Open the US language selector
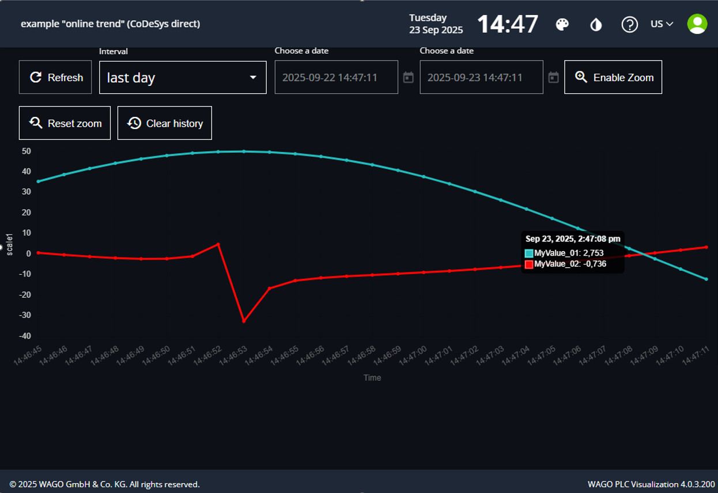718x493 pixels. pyautogui.click(x=662, y=24)
